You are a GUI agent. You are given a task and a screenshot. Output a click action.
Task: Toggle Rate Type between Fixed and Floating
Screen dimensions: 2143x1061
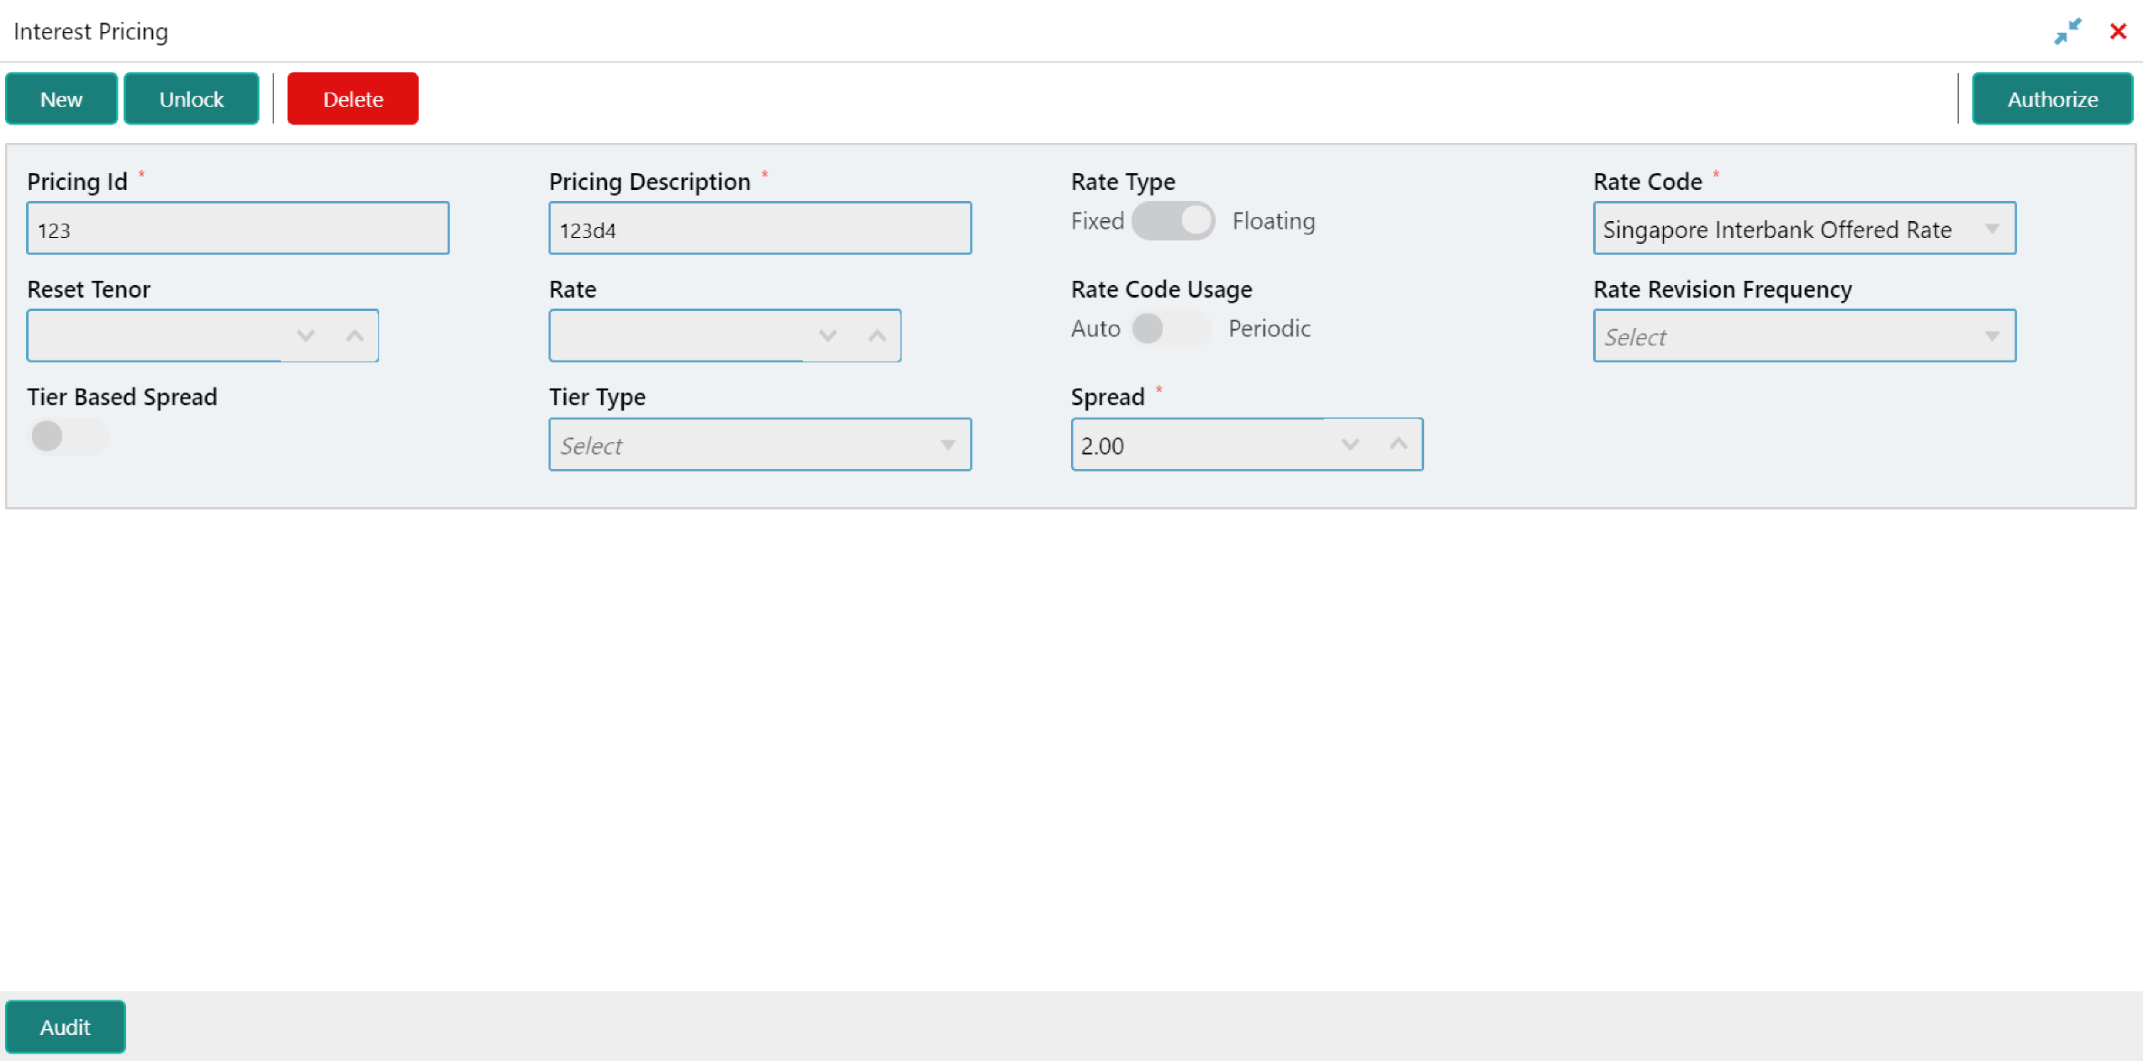(x=1173, y=221)
